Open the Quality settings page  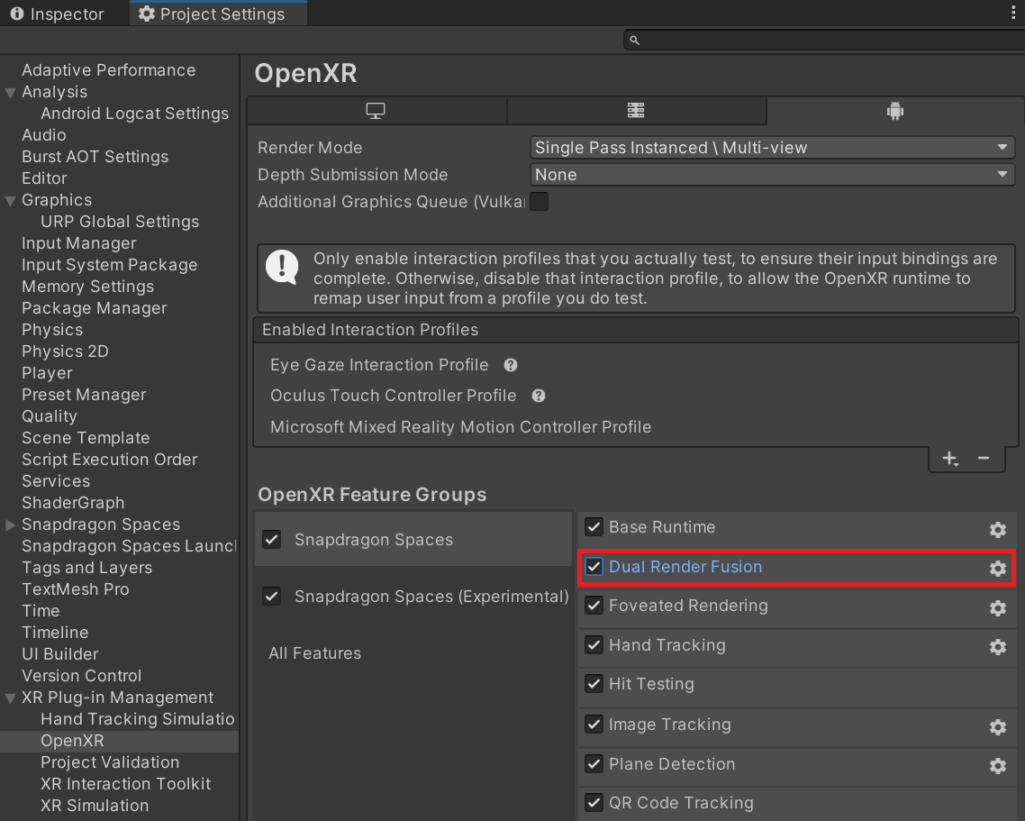[x=49, y=415]
